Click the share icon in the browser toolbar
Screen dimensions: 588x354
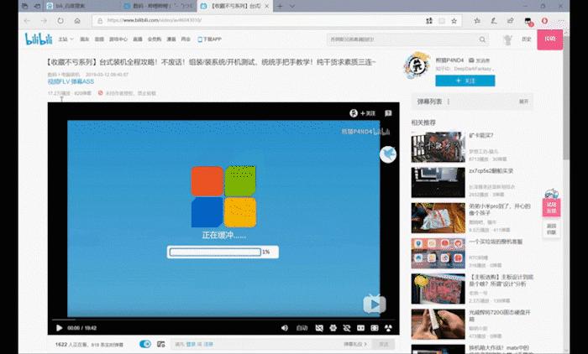[511, 21]
